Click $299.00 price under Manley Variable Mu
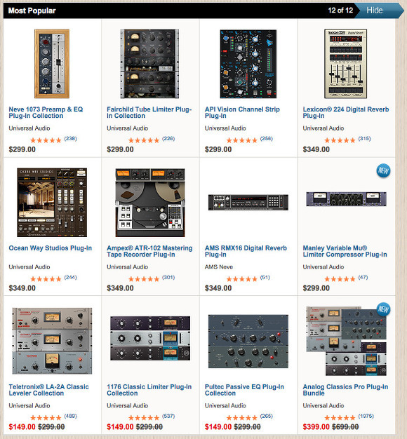The width and height of the screenshot is (407, 439). pyautogui.click(x=316, y=288)
